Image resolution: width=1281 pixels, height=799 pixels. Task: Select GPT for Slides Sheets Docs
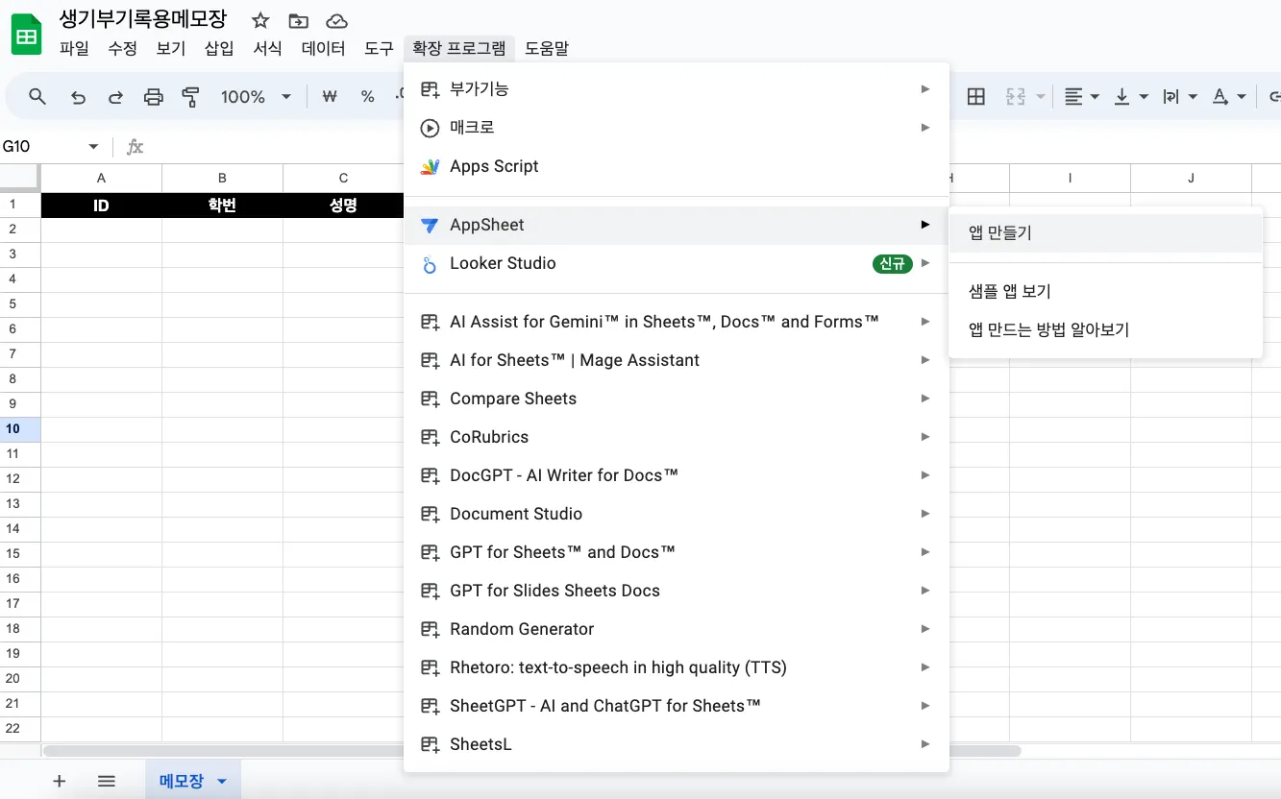click(x=677, y=591)
